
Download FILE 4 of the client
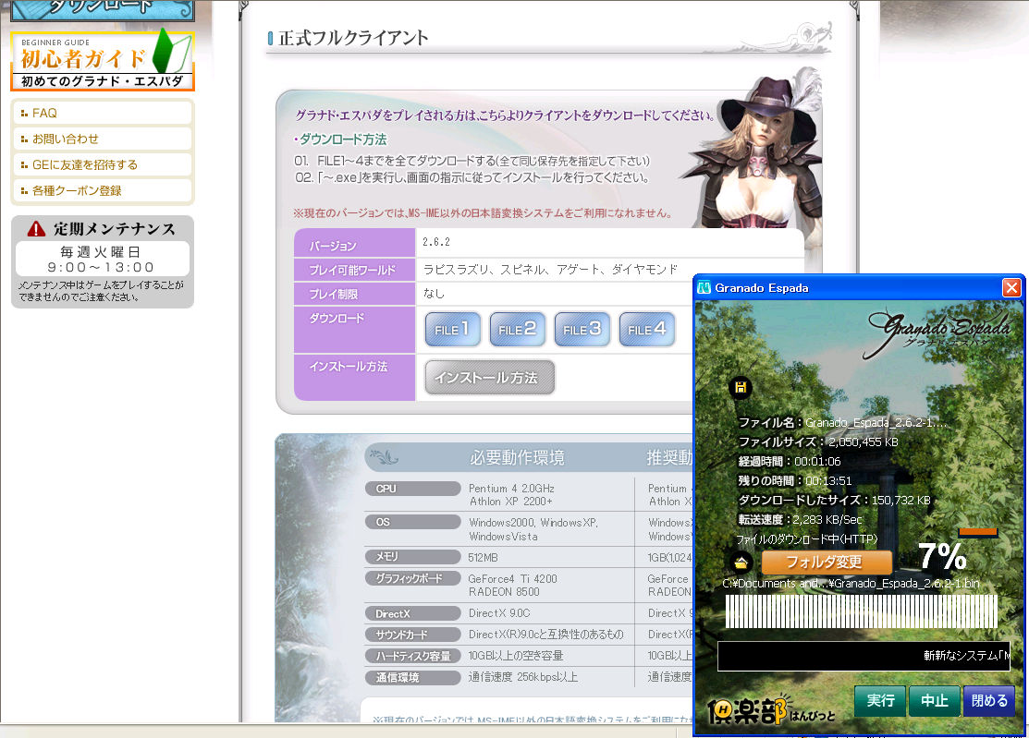(647, 329)
